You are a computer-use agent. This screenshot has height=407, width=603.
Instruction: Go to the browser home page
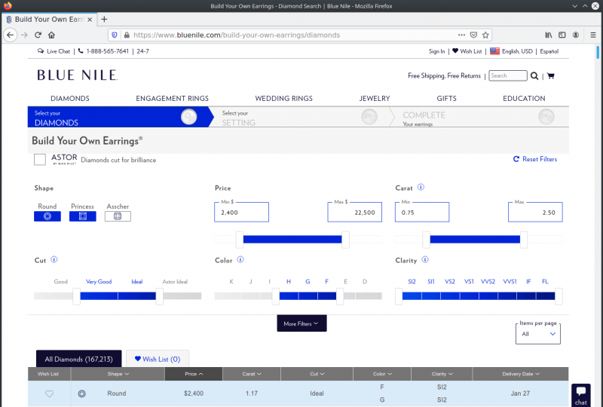point(51,35)
